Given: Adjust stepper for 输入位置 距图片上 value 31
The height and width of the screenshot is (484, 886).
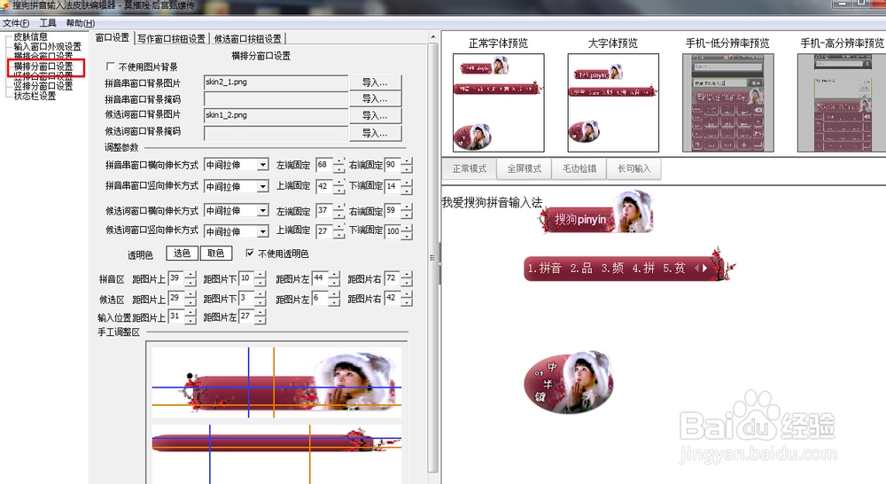Looking at the screenshot, I should click(x=191, y=316).
